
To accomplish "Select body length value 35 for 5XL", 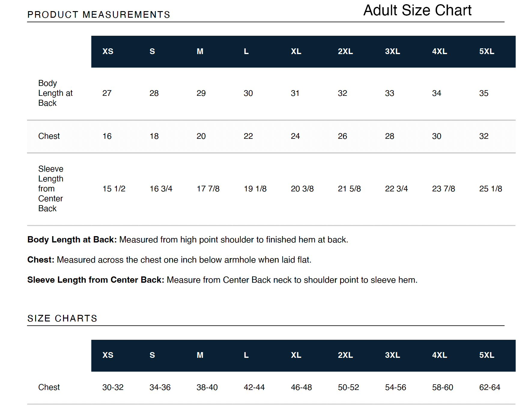I will [x=484, y=93].
